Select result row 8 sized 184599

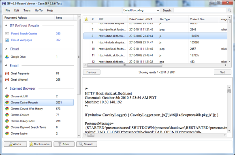156,36
